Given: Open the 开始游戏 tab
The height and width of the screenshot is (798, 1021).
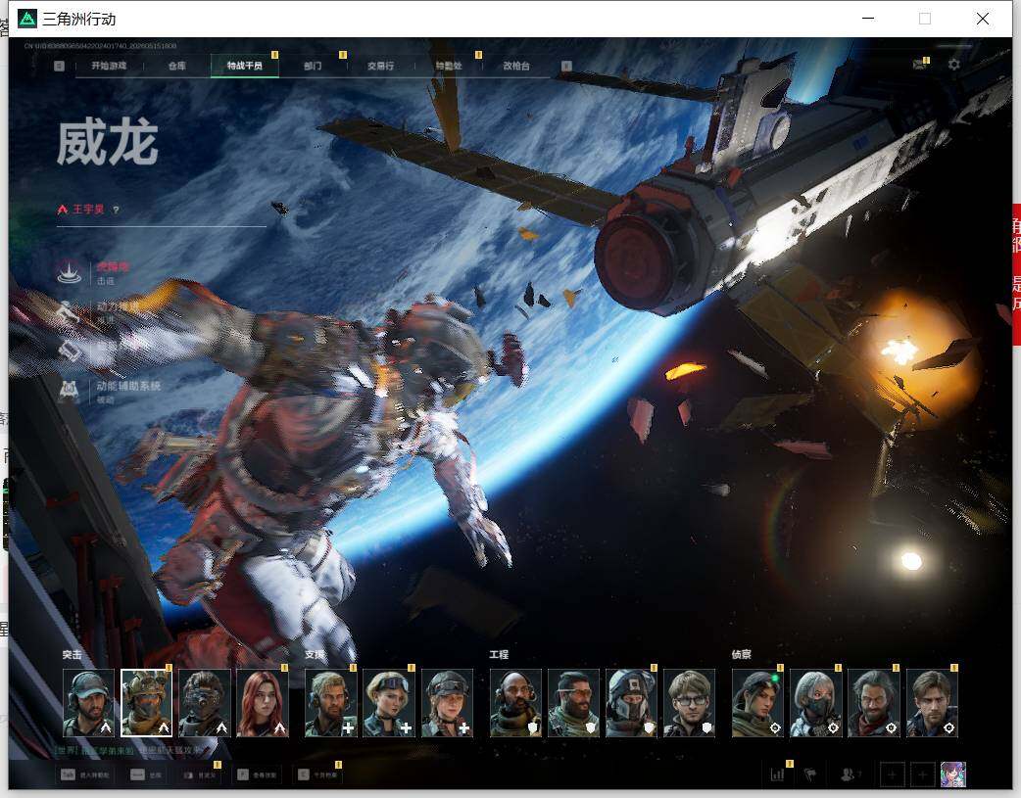Looking at the screenshot, I should coord(109,66).
